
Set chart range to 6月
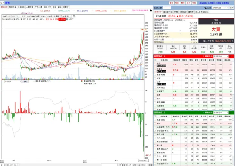tap(134, 165)
